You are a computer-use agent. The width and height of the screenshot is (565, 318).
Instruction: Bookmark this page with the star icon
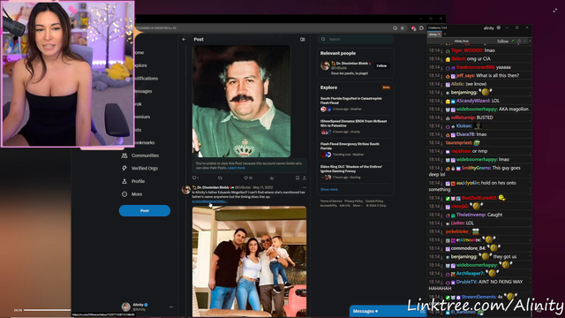(403, 27)
